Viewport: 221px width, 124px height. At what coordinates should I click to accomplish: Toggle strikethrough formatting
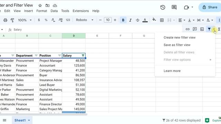tap(137, 20)
